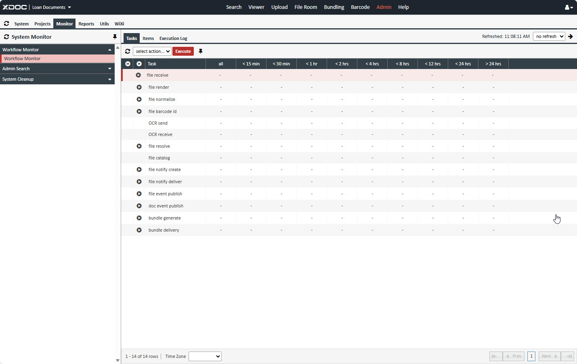Toggle play for file notify deliver task
Viewport: 577px width, 364px height.
139,182
